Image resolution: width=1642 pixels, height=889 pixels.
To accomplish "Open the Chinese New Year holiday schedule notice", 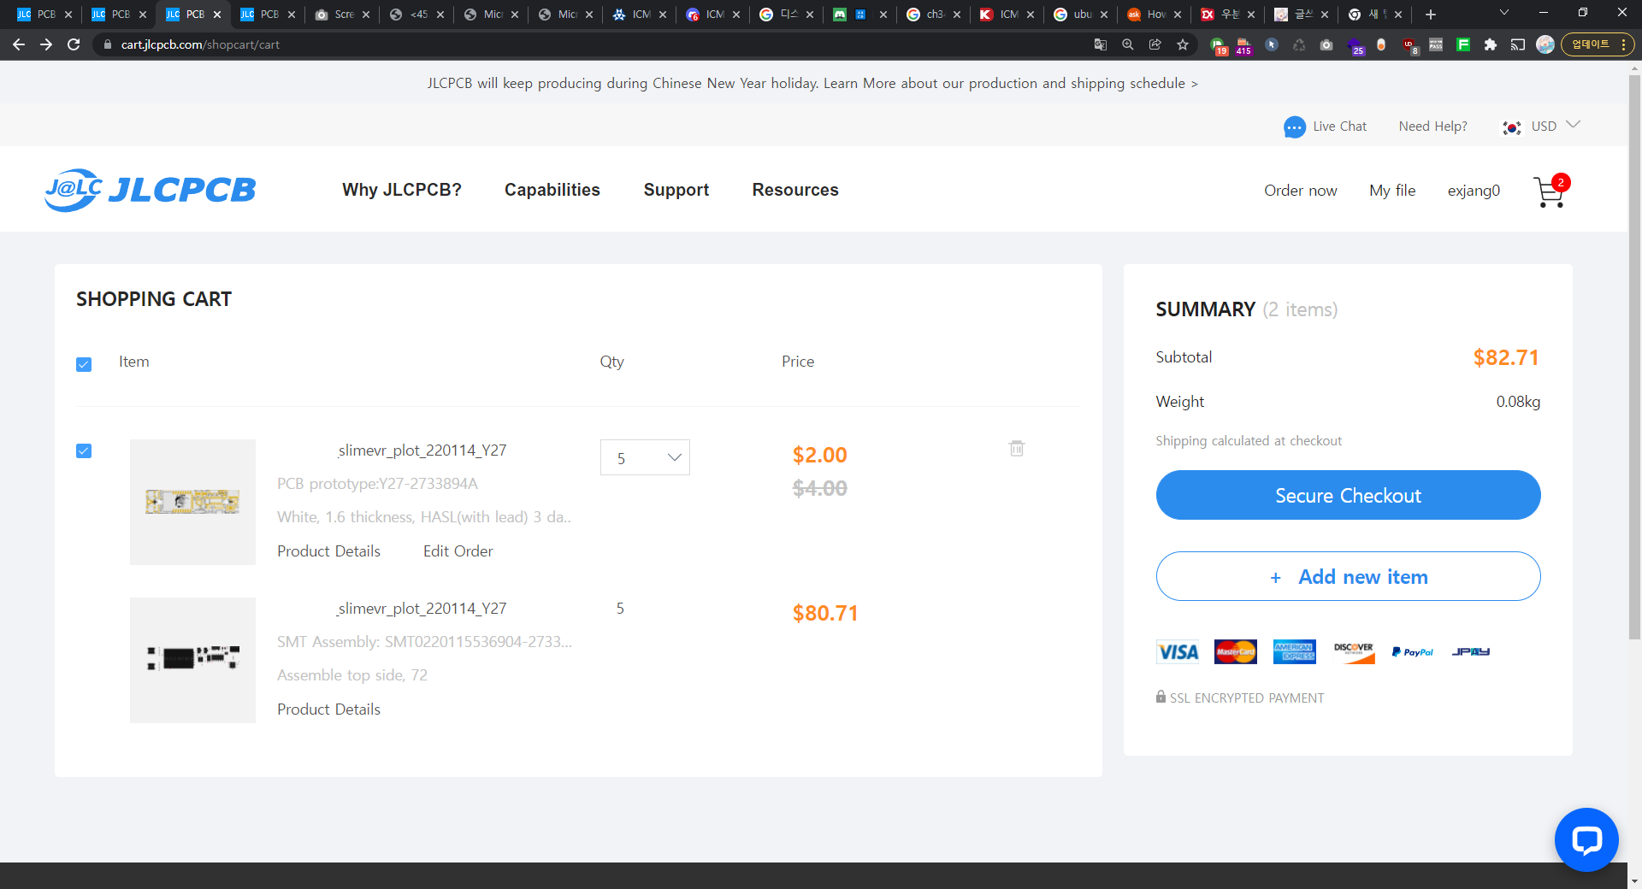I will tap(812, 83).
